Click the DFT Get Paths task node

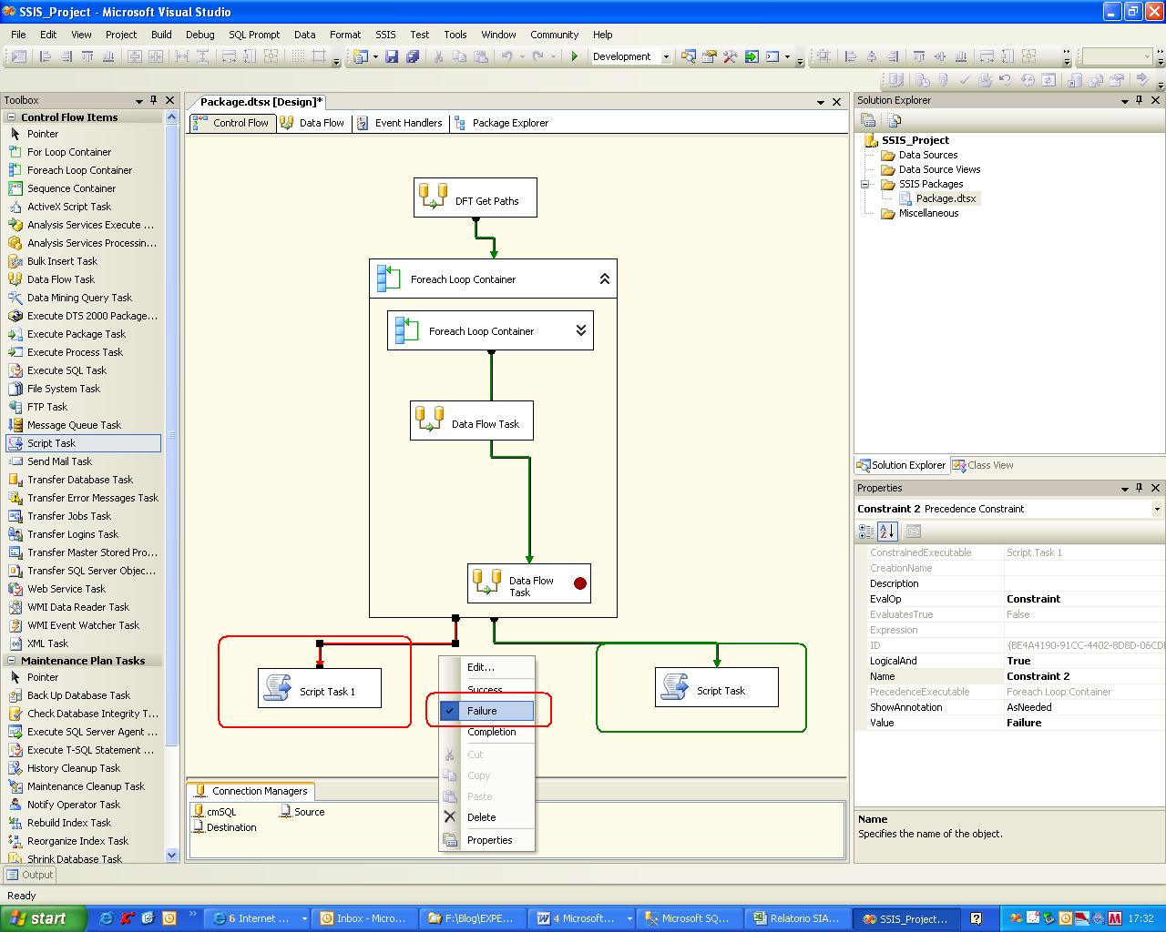(x=475, y=198)
